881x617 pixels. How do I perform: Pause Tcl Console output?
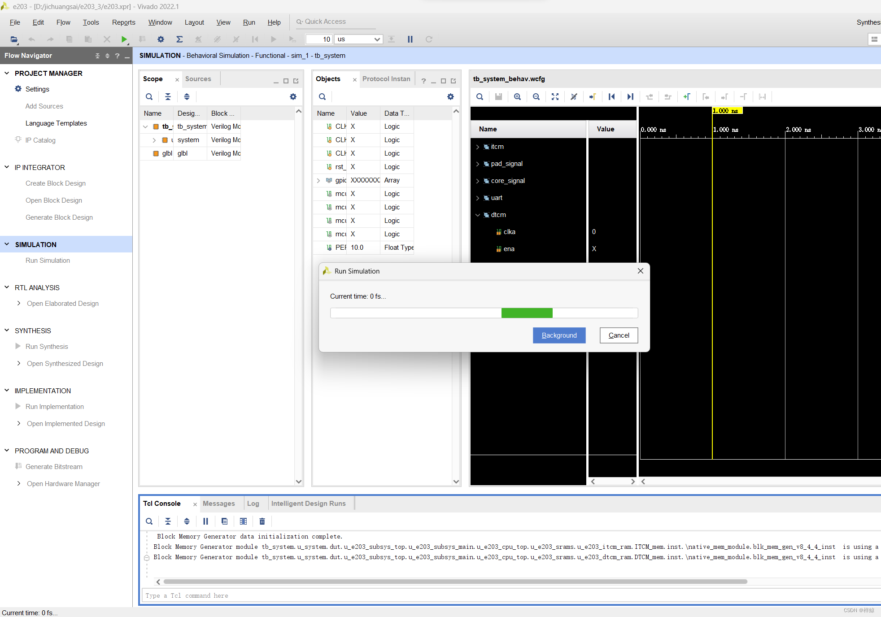[x=205, y=521]
